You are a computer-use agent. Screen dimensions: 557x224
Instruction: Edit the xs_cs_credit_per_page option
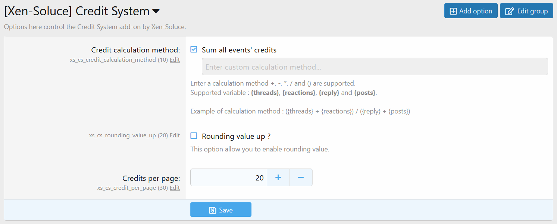(175, 188)
